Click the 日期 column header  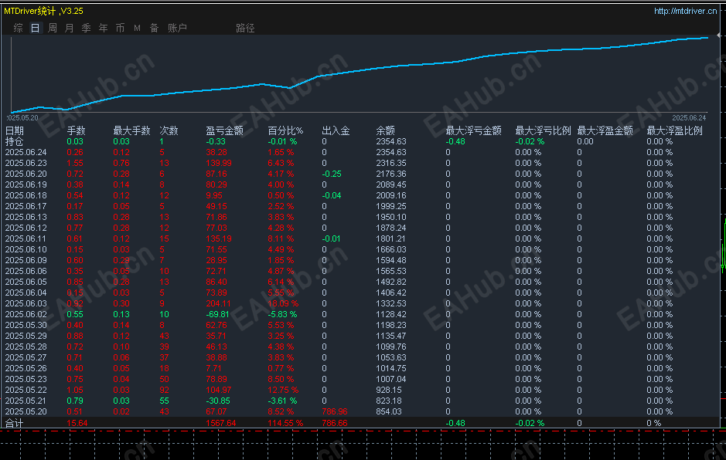coord(15,131)
